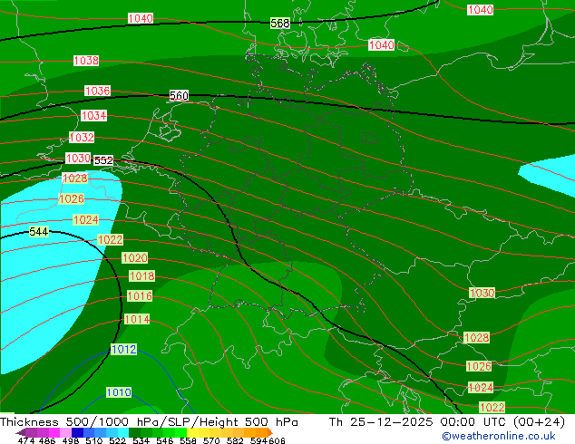Click the blue 1010 isobar label
The width and height of the screenshot is (575, 444).
tap(119, 392)
